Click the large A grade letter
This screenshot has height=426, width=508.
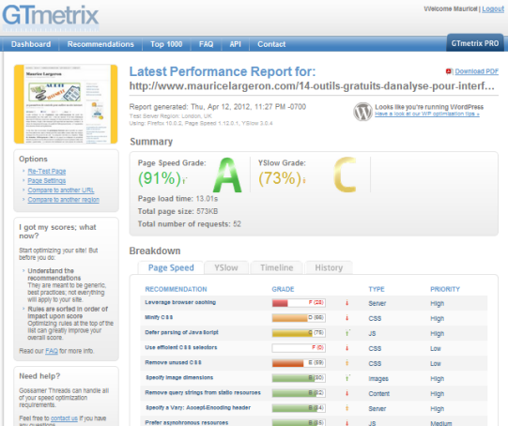click(x=227, y=175)
